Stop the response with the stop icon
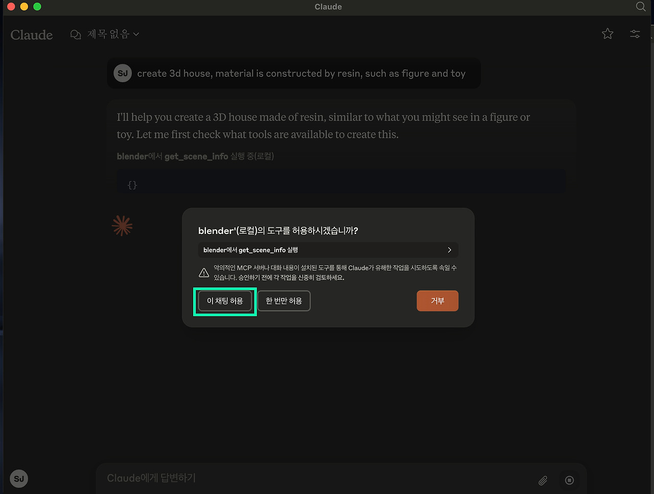This screenshot has height=494, width=654. click(569, 480)
